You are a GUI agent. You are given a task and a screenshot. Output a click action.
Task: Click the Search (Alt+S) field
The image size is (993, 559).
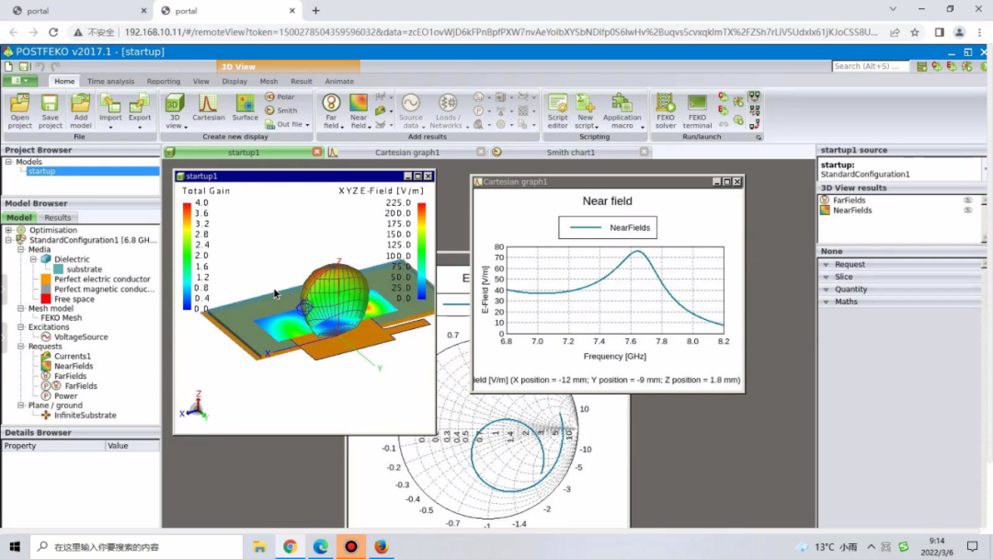[870, 66]
